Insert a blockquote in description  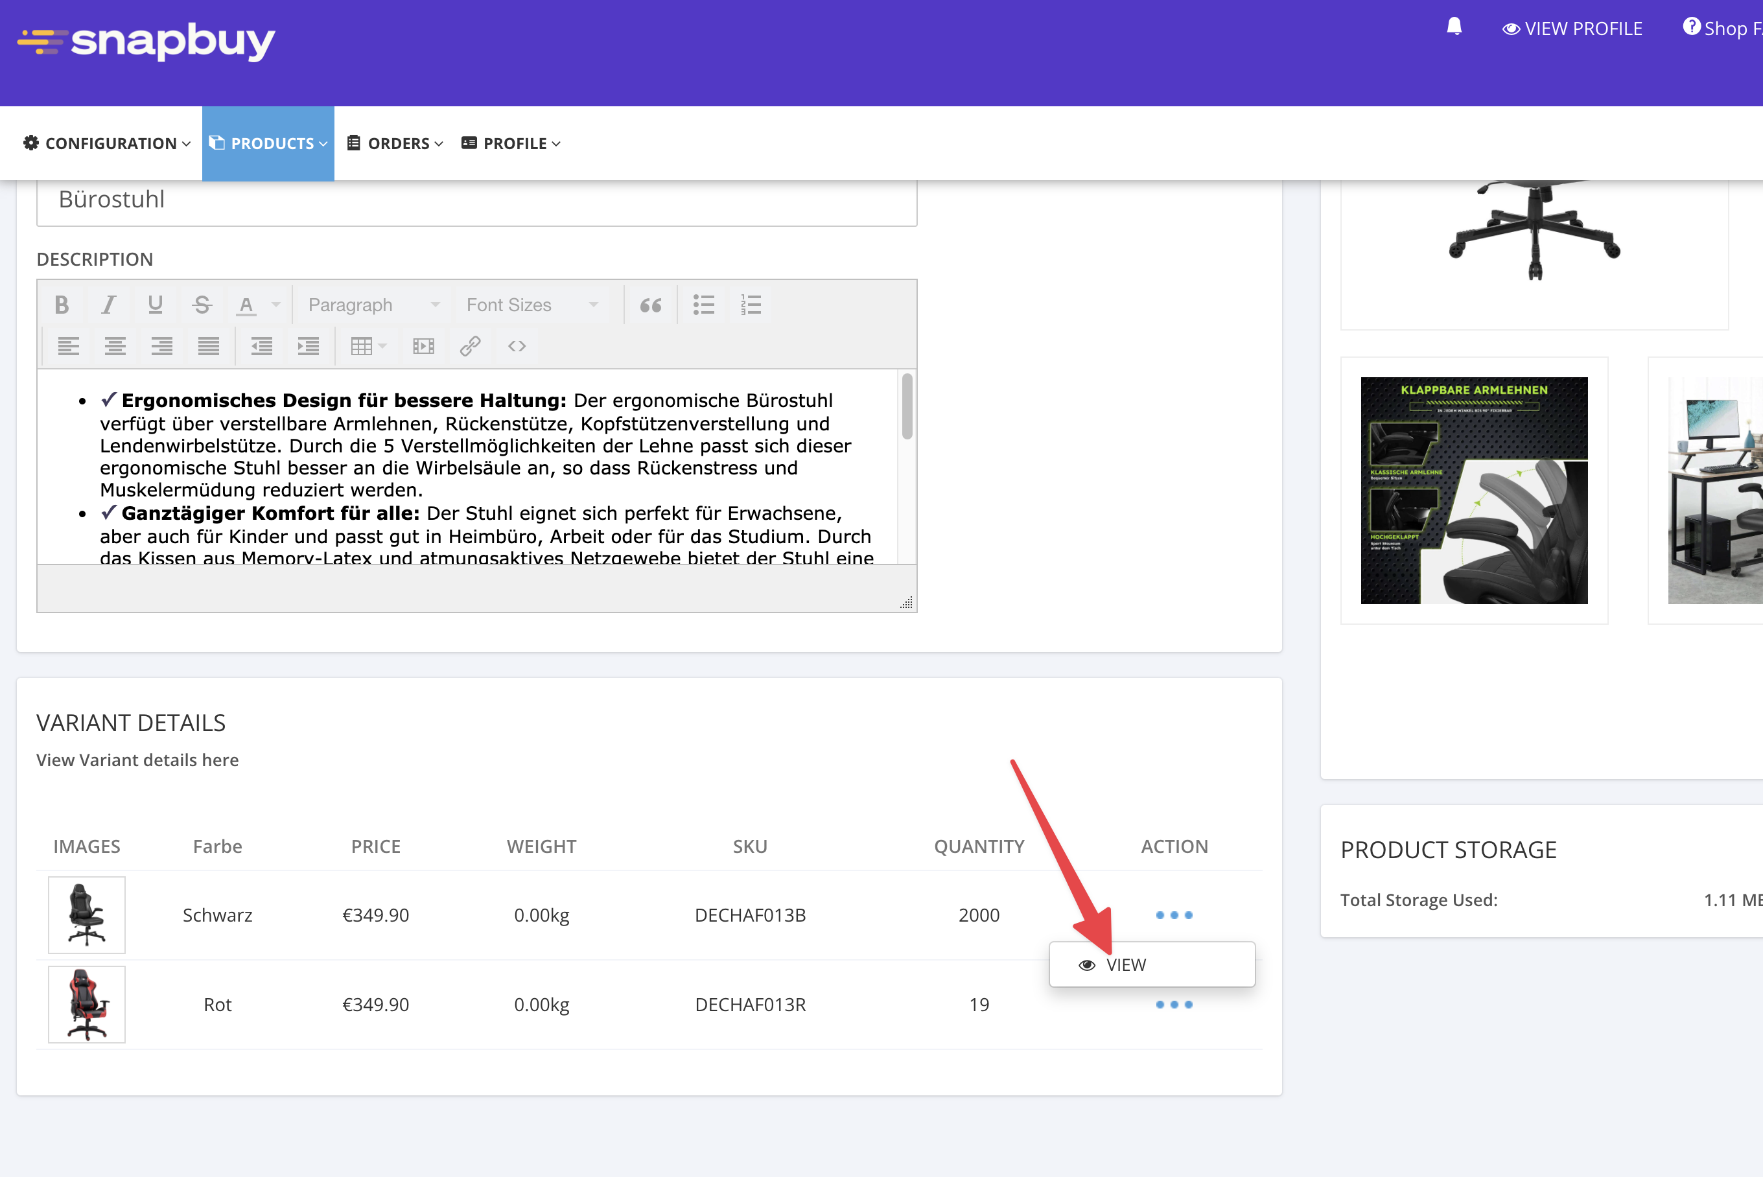click(650, 305)
